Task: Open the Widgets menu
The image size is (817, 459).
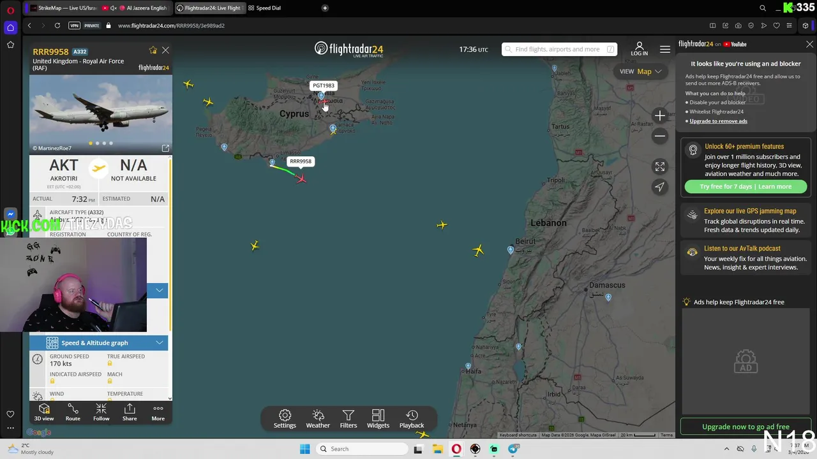Action: (378, 419)
